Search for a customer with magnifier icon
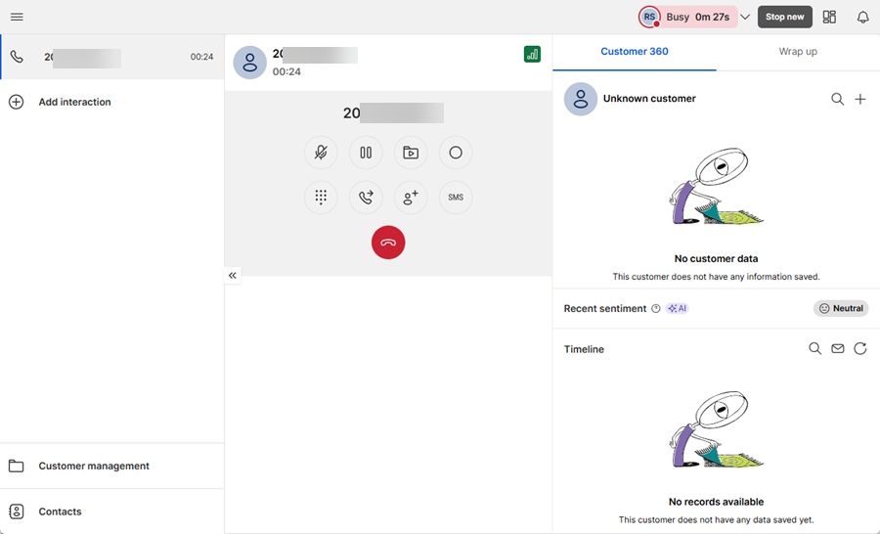Viewport: 880px width, 534px height. (x=837, y=99)
